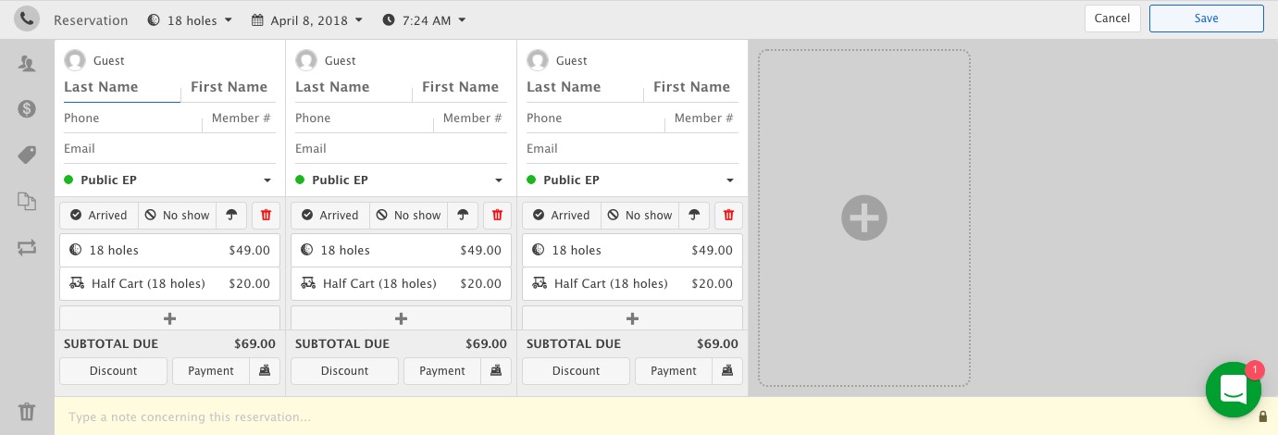Save the reservation
1278x435 pixels.
point(1206,19)
